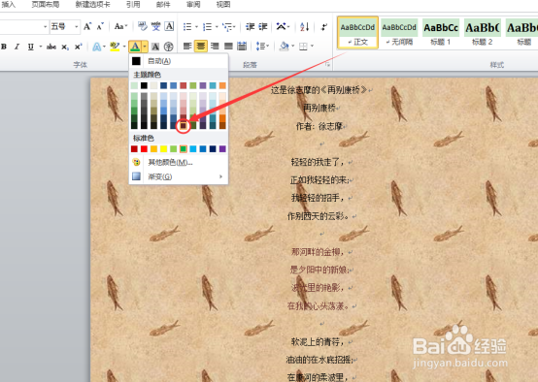Click the borders grid icon

[x=303, y=46]
